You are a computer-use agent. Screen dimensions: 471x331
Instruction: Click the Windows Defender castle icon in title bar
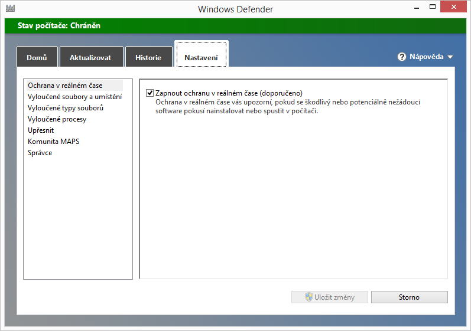pyautogui.click(x=10, y=8)
